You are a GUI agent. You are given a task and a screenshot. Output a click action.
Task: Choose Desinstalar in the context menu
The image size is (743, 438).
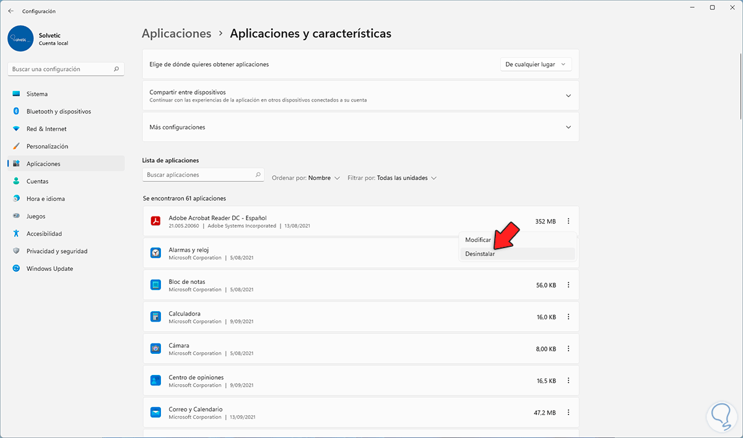[518, 254]
